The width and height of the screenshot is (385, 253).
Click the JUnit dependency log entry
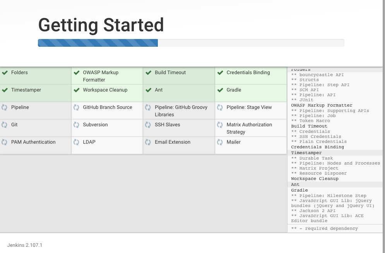[302, 100]
